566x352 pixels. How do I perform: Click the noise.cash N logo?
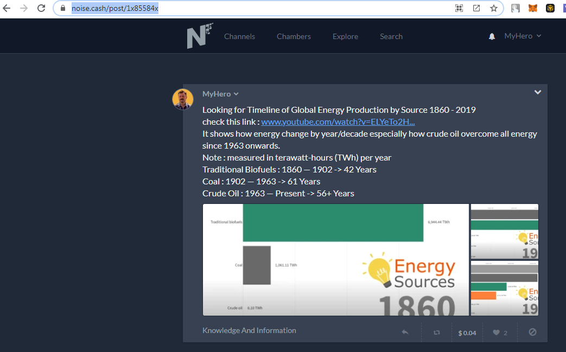pyautogui.click(x=200, y=36)
